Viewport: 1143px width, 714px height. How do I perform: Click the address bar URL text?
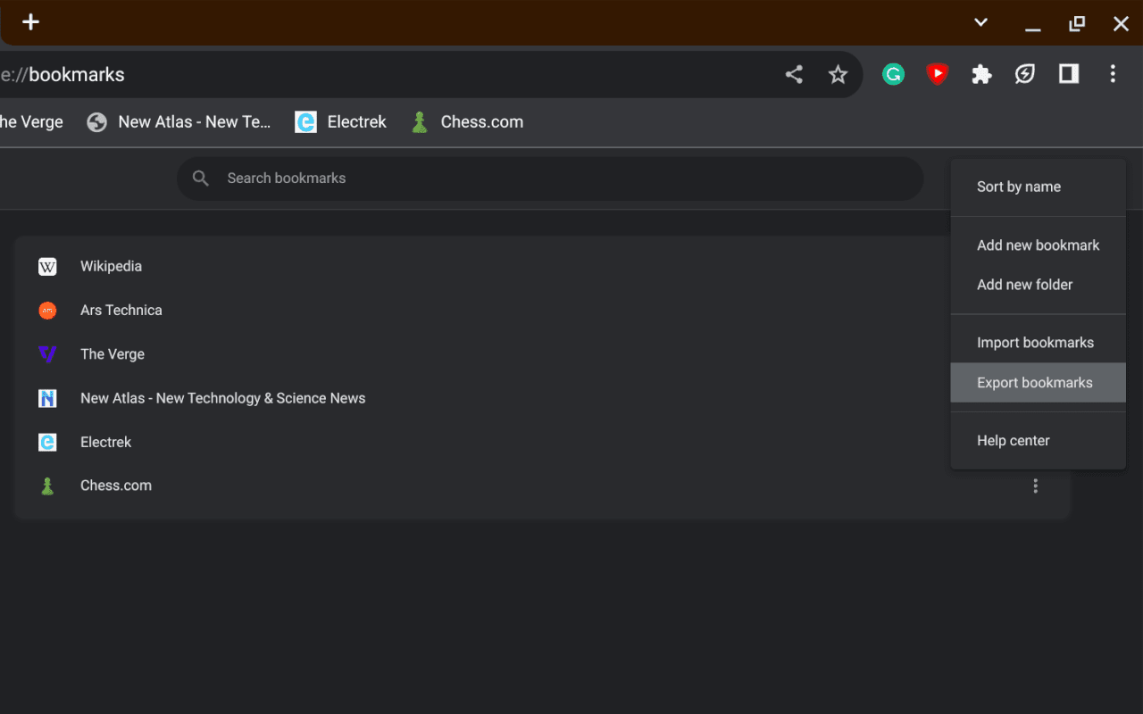click(63, 75)
